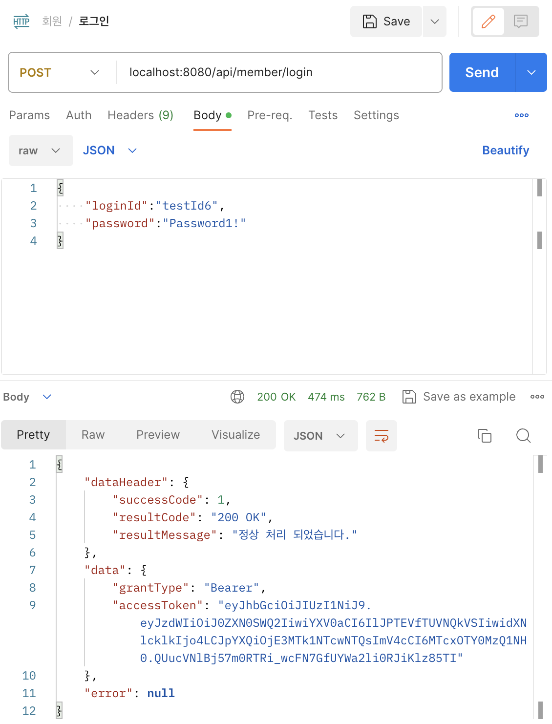The height and width of the screenshot is (724, 552).
Task: Open the Headers (9) tab
Action: click(x=141, y=115)
